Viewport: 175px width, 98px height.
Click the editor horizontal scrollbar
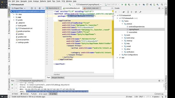point(74,73)
